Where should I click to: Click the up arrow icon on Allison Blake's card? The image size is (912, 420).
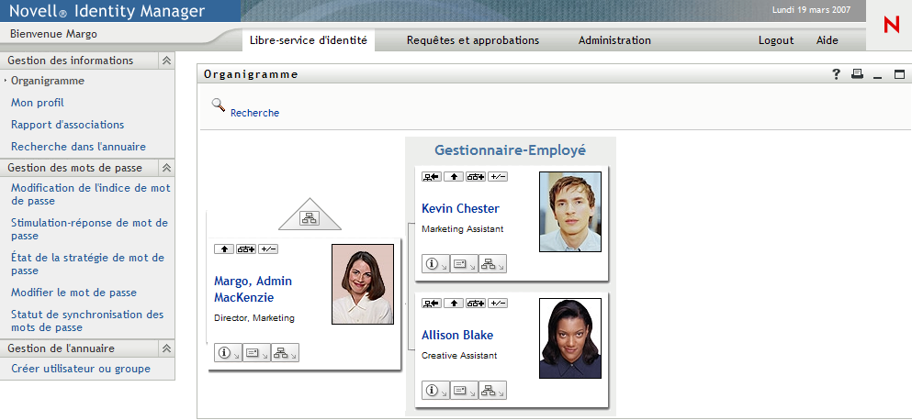[454, 304]
